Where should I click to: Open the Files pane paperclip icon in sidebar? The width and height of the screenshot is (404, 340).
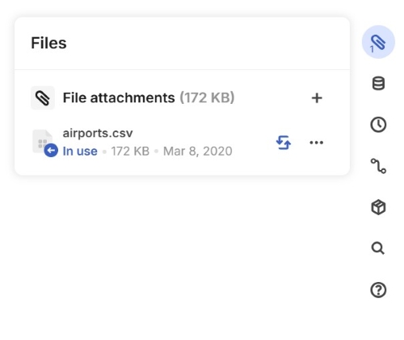378,42
